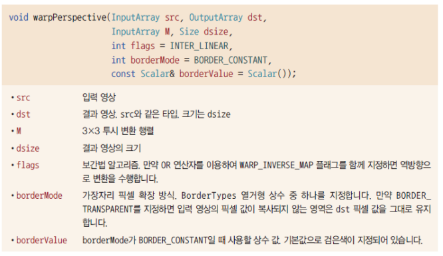The image size is (443, 256).
Task: Click 'borderMode가' at start of borderValue description
Action: tap(109, 240)
